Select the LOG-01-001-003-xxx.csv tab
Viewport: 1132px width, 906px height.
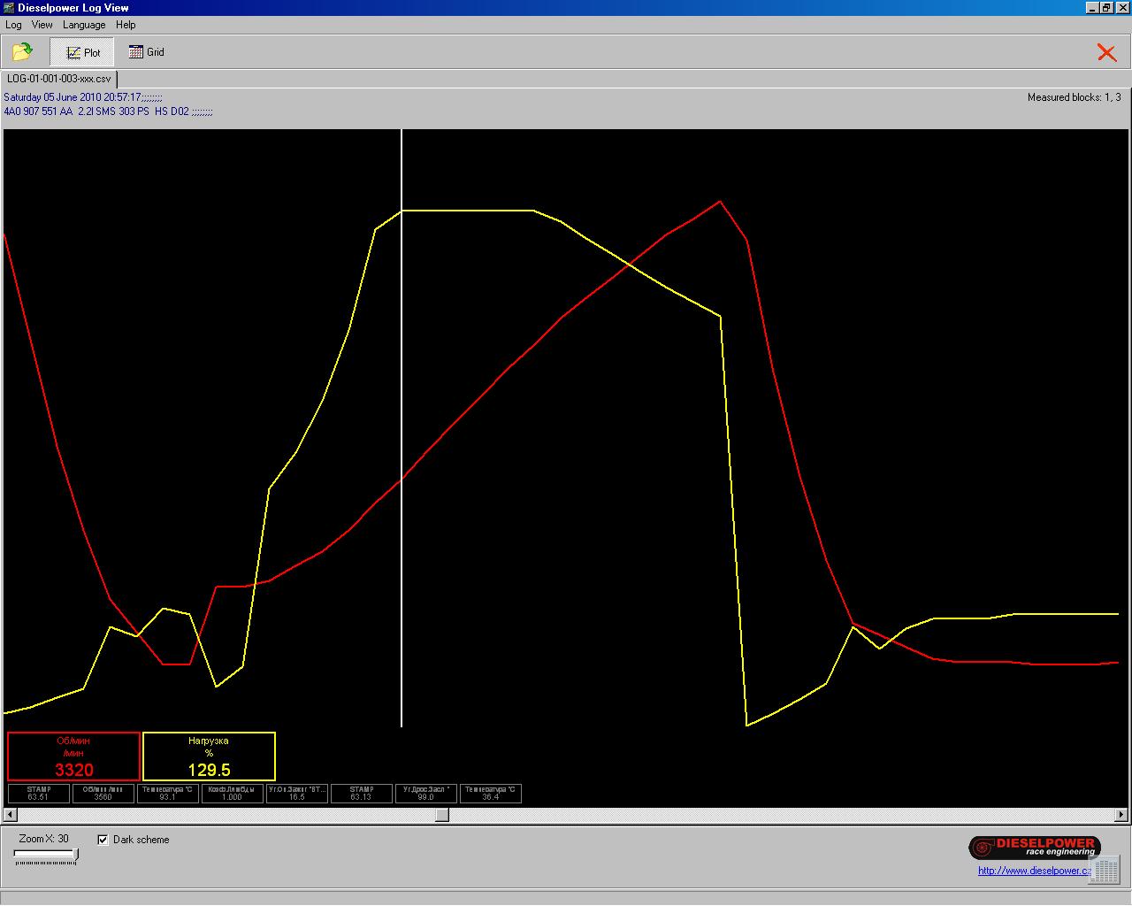[x=59, y=79]
